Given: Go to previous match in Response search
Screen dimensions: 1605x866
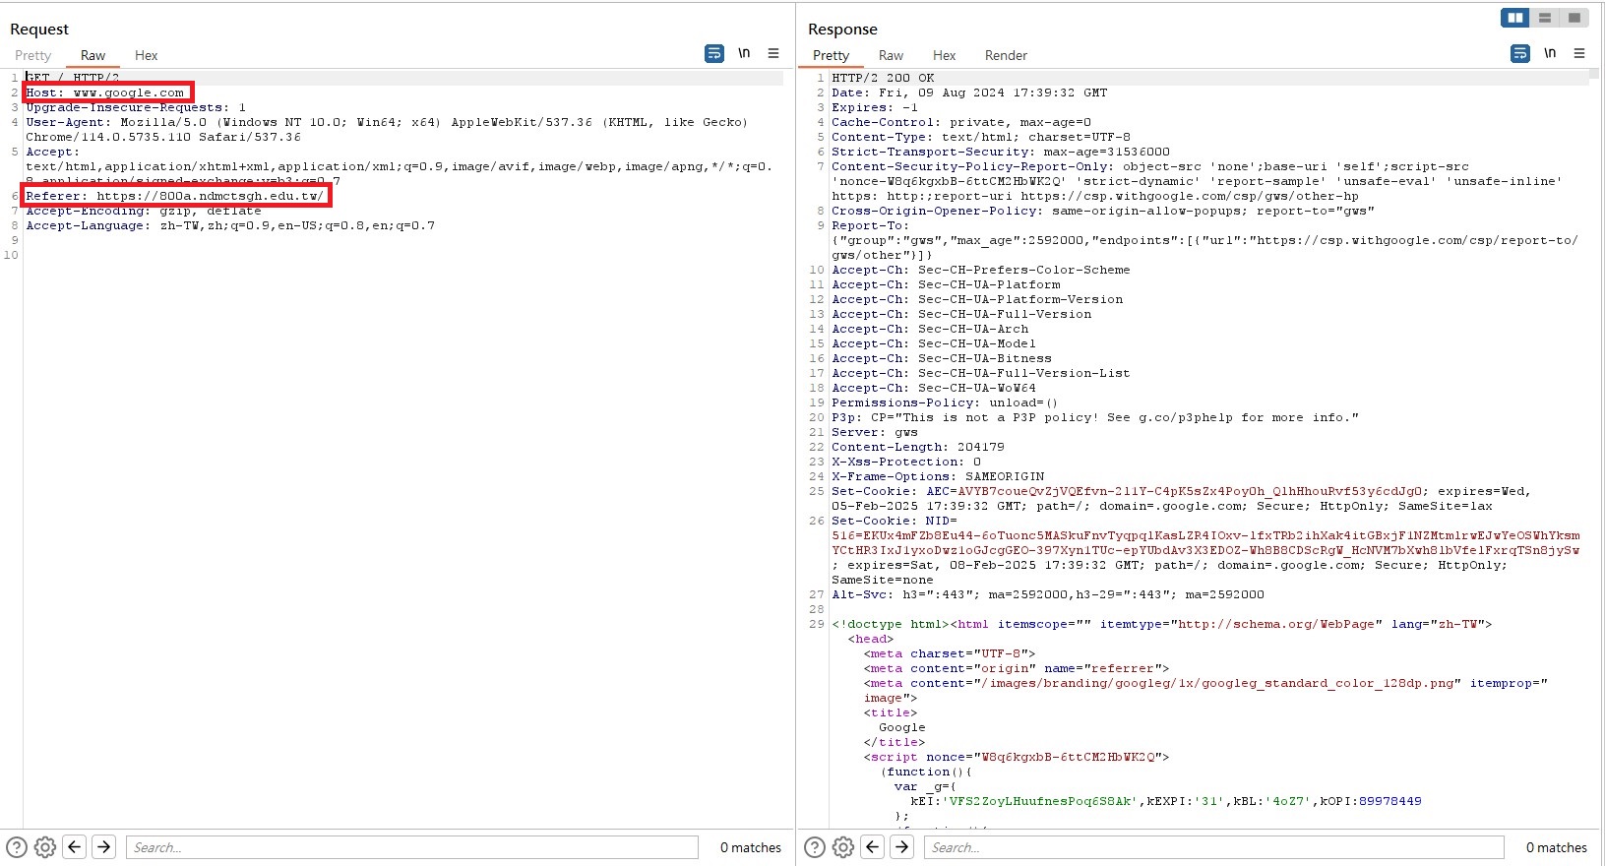Looking at the screenshot, I should coord(873,846).
